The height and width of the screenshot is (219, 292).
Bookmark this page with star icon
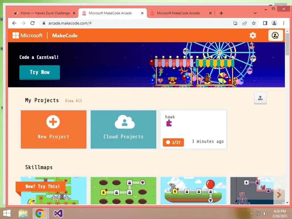click(254, 23)
